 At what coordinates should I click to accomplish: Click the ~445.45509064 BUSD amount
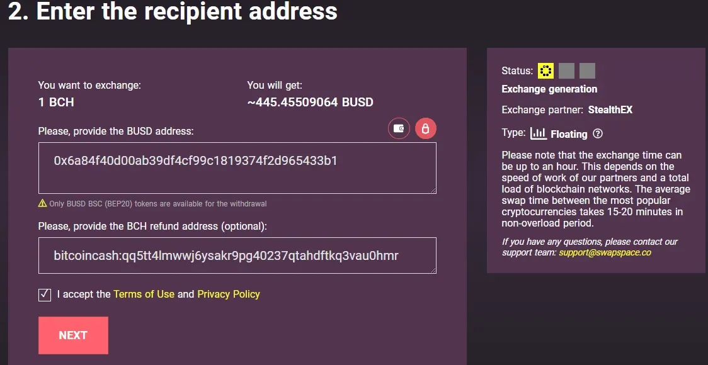[310, 103]
